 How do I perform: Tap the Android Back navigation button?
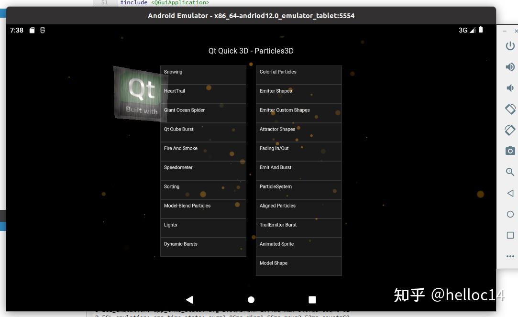pyautogui.click(x=189, y=299)
